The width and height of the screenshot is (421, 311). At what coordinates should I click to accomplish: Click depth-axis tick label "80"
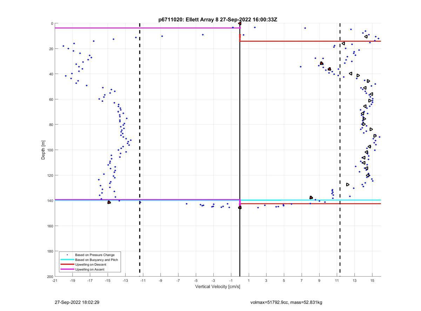pyautogui.click(x=51, y=125)
